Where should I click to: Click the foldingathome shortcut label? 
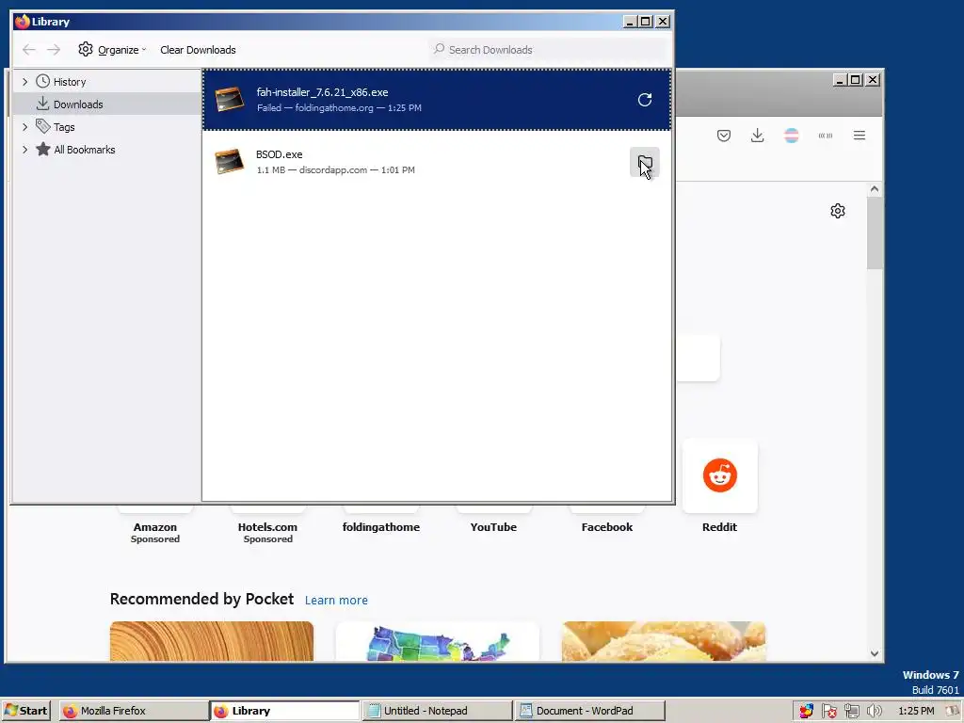[381, 527]
